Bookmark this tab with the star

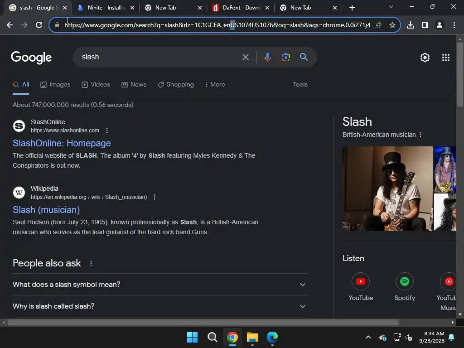[x=392, y=25]
